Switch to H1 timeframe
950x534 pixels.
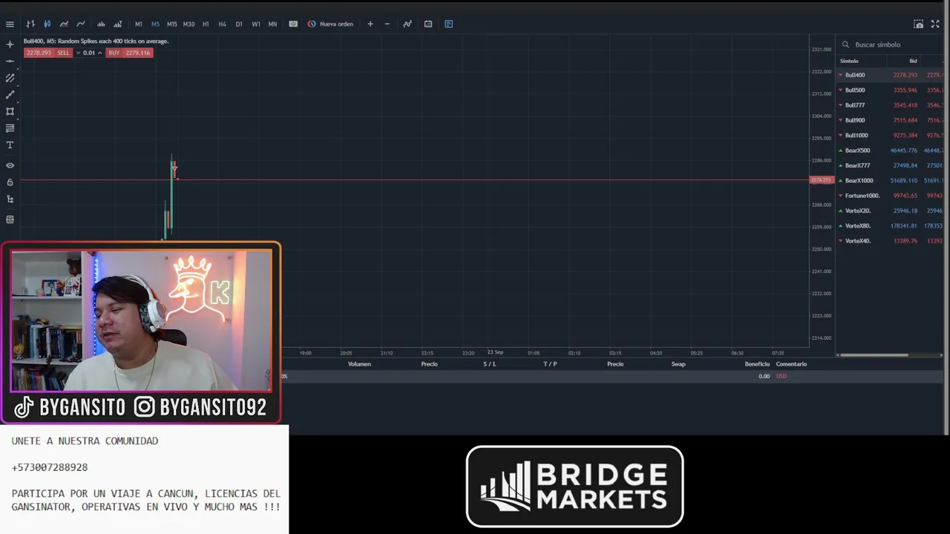[x=206, y=24]
